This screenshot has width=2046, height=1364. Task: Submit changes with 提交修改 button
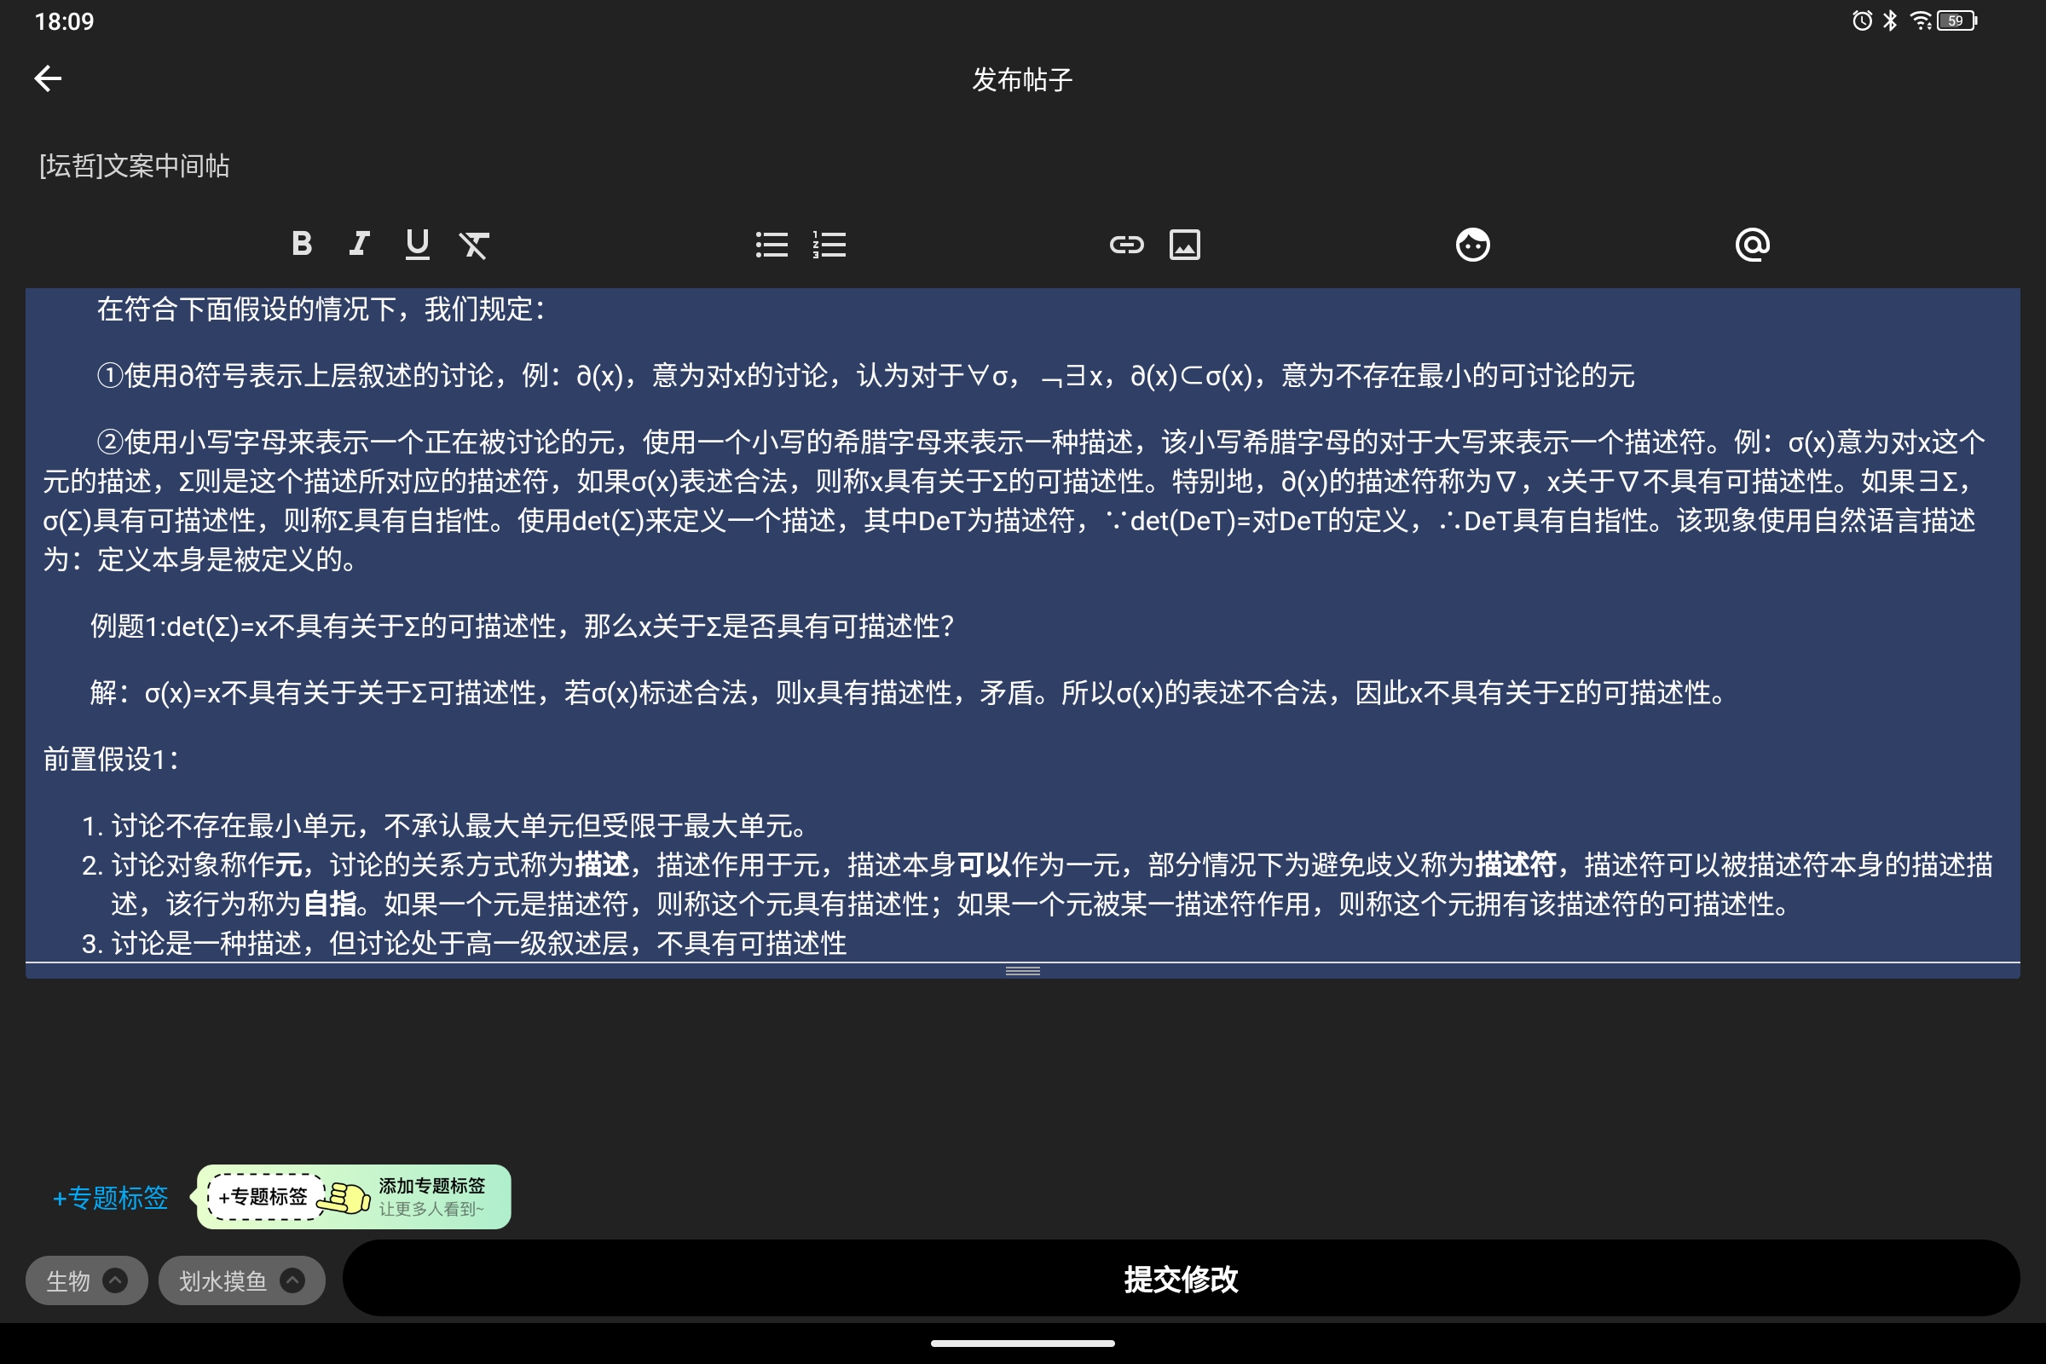tap(1181, 1279)
